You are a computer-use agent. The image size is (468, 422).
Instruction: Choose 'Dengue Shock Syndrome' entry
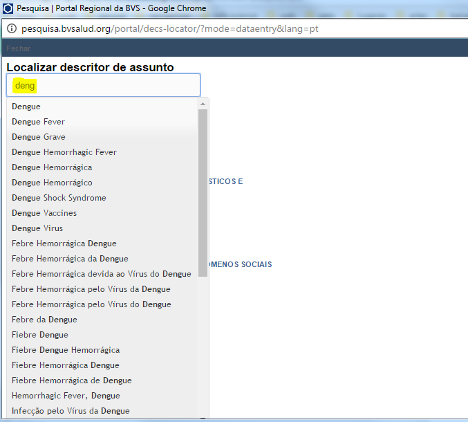point(102,198)
